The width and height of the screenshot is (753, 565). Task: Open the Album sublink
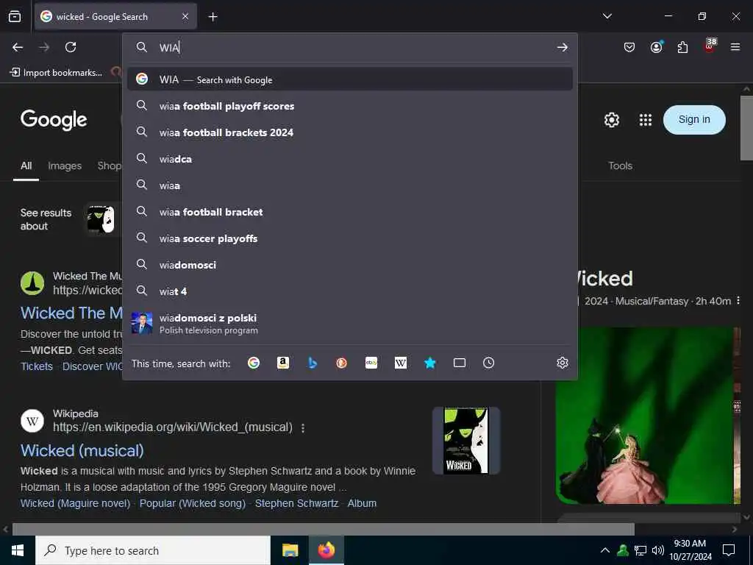click(362, 503)
